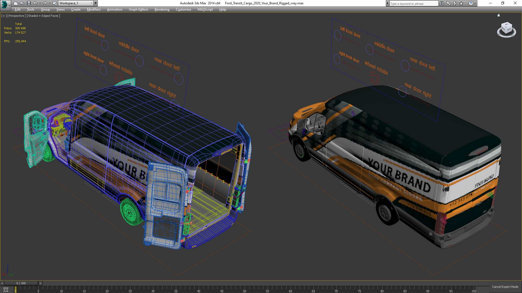Click the Help question mark icon
522x293 pixels.
point(471,3)
